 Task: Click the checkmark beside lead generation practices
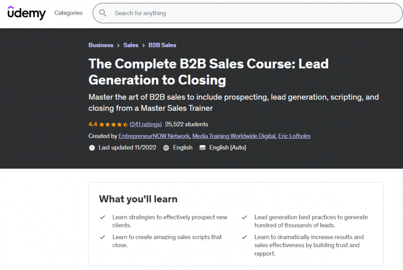click(245, 217)
